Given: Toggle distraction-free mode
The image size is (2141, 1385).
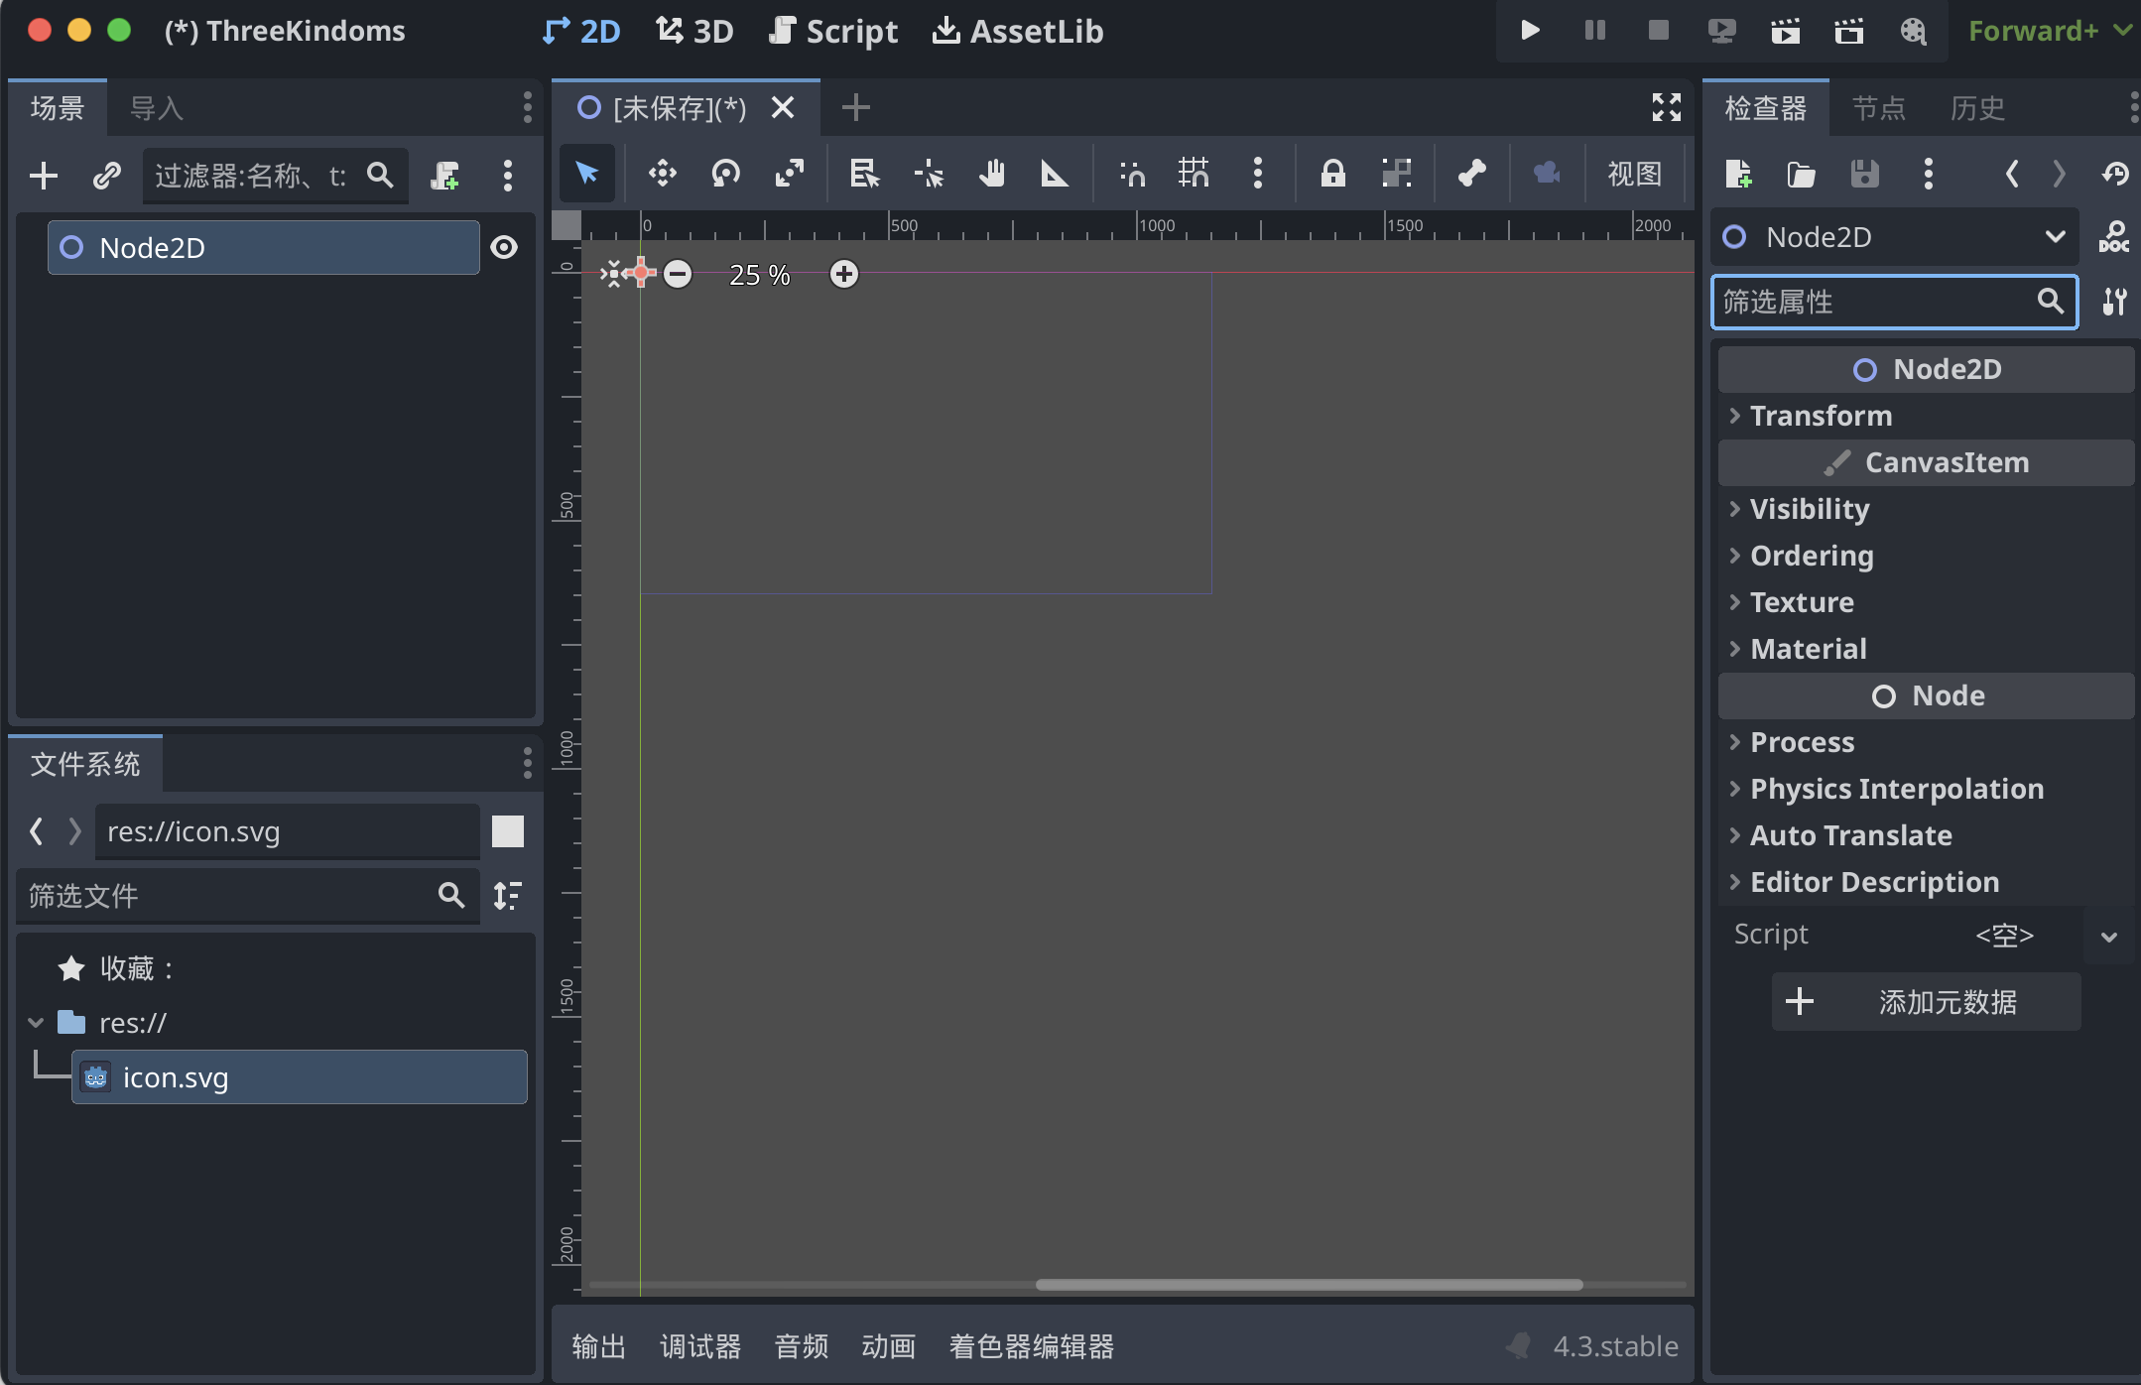Looking at the screenshot, I should (x=1666, y=107).
